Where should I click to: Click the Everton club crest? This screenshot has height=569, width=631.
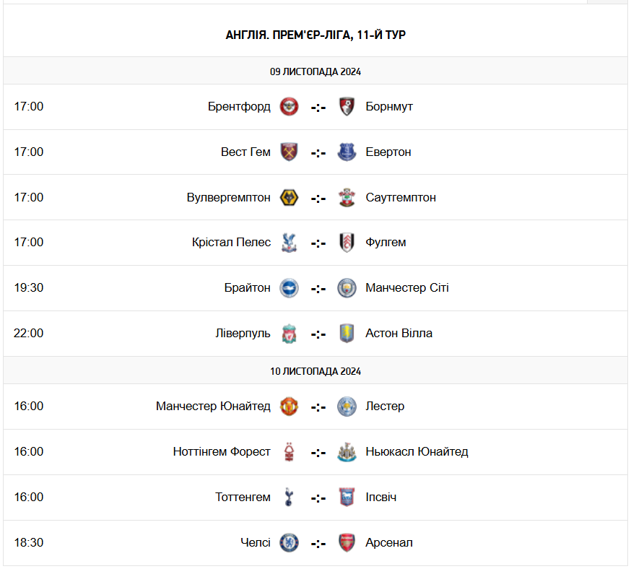tap(347, 152)
